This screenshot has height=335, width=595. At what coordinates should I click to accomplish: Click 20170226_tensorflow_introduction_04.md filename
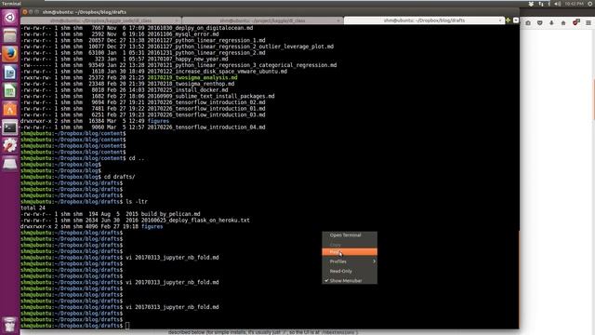click(x=206, y=127)
